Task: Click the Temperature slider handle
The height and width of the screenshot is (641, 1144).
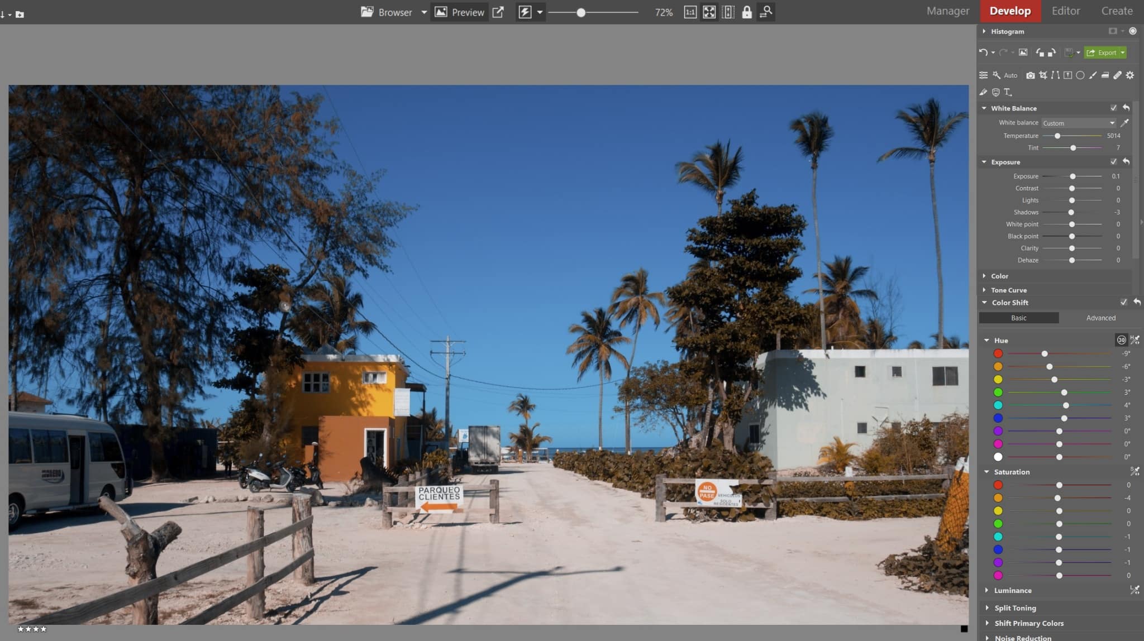Action: pos(1056,136)
